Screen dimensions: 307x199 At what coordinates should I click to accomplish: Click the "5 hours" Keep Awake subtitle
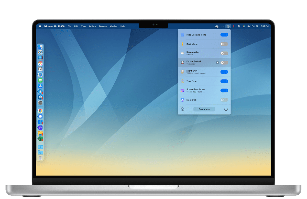click(x=190, y=55)
